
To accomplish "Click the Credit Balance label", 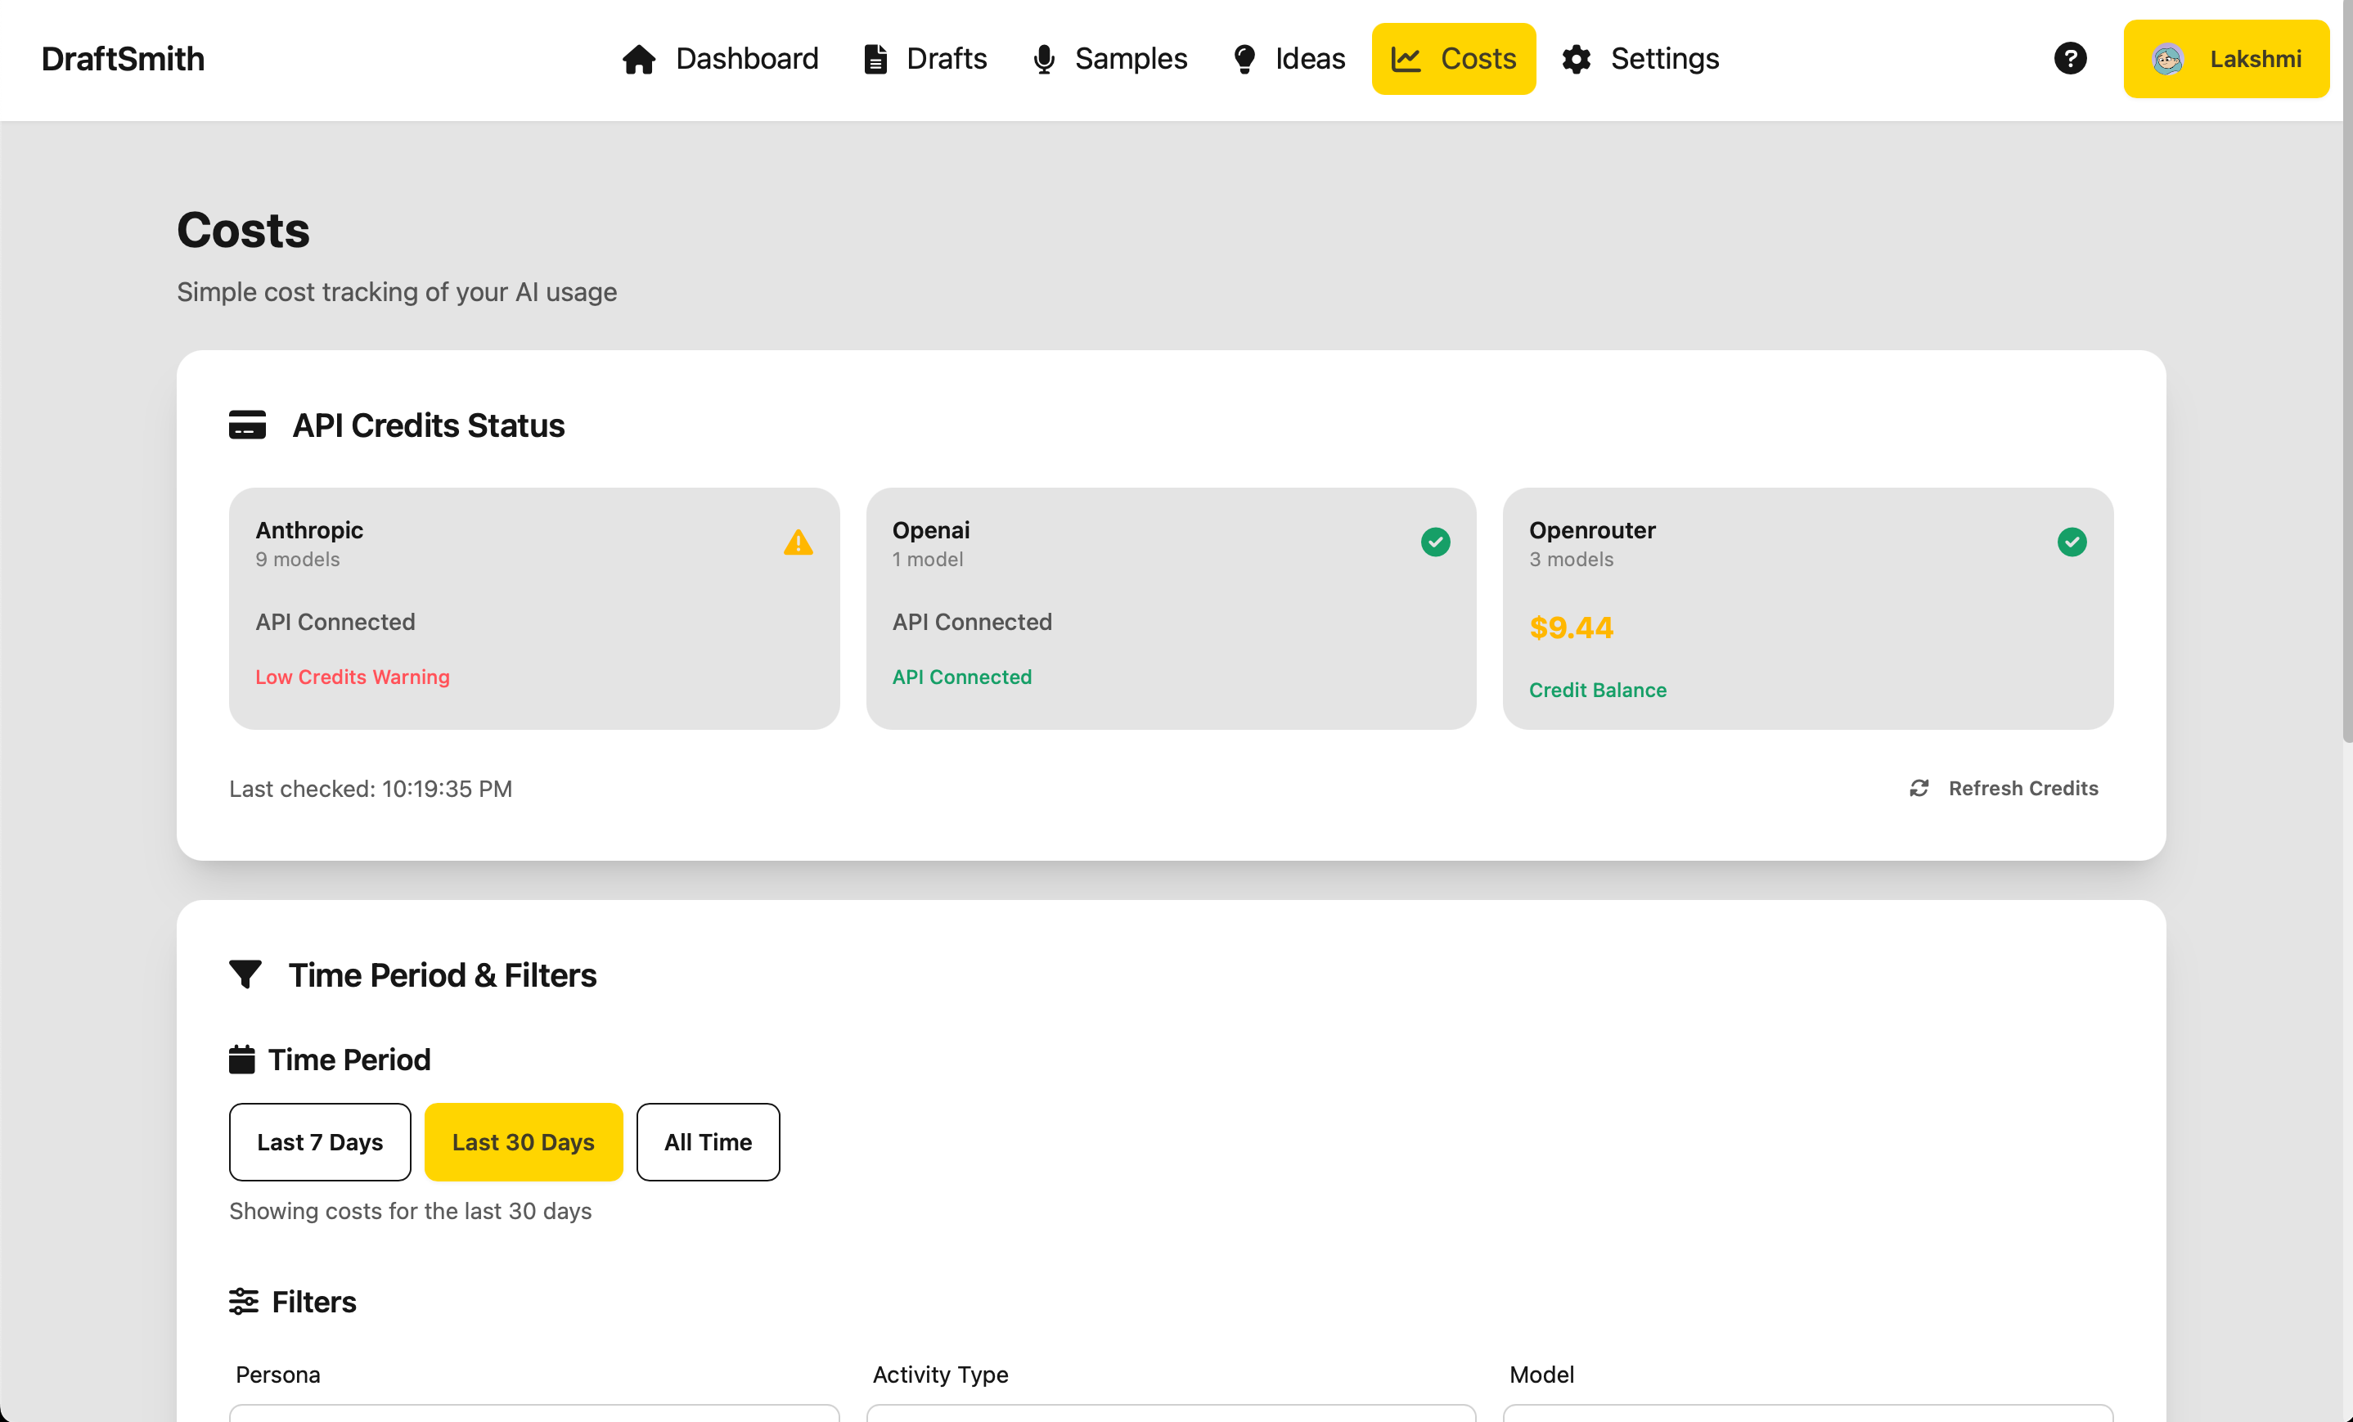I will coord(1598,690).
